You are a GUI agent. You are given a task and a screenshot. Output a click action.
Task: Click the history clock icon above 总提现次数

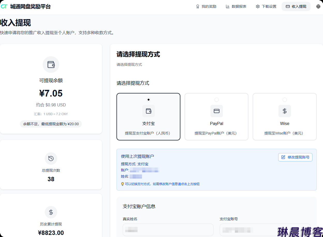tap(51, 159)
